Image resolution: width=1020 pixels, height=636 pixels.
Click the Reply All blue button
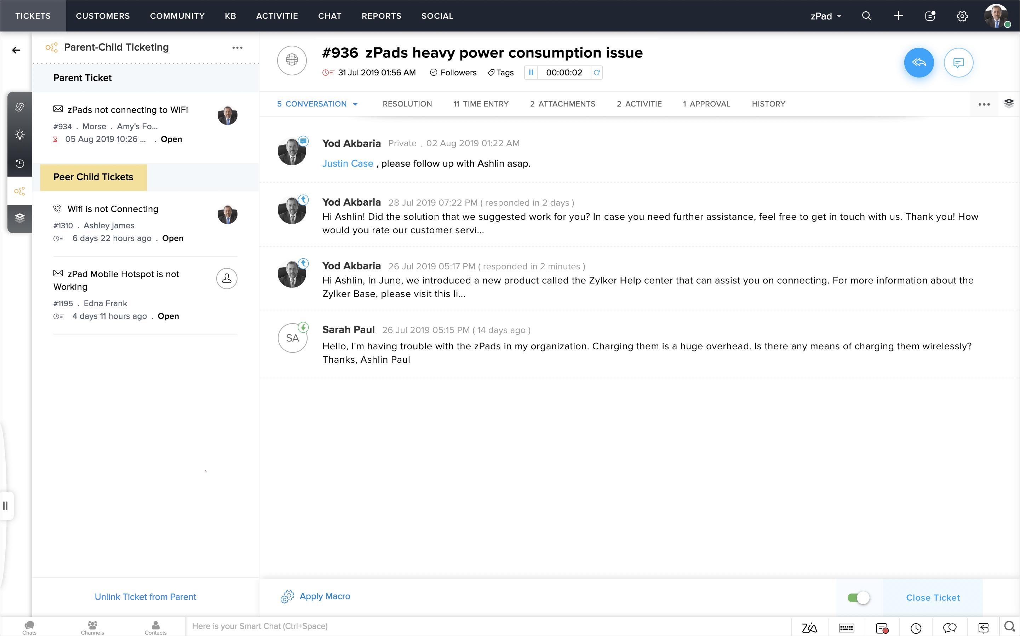pyautogui.click(x=919, y=63)
